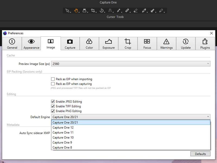Open the Plugins tab

tap(205, 44)
